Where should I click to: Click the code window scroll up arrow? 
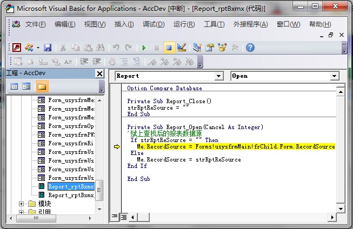[341, 92]
